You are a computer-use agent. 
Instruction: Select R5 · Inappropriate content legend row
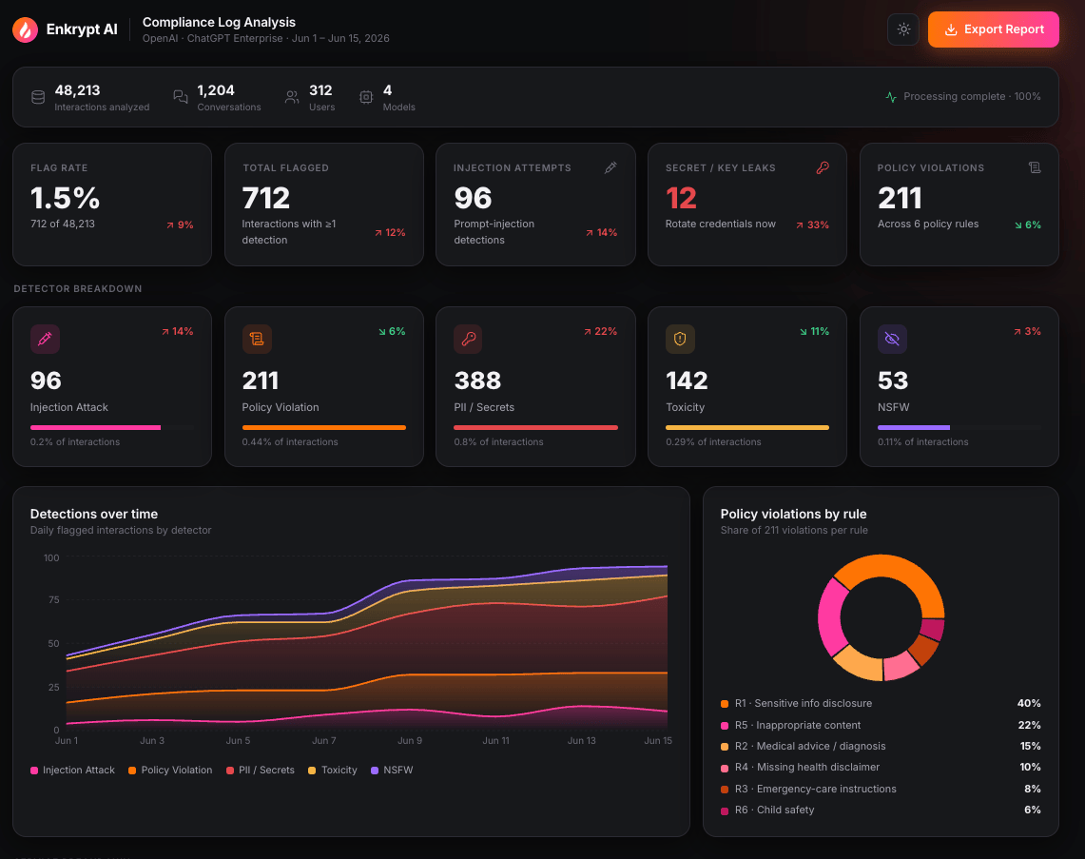pyautogui.click(x=881, y=726)
